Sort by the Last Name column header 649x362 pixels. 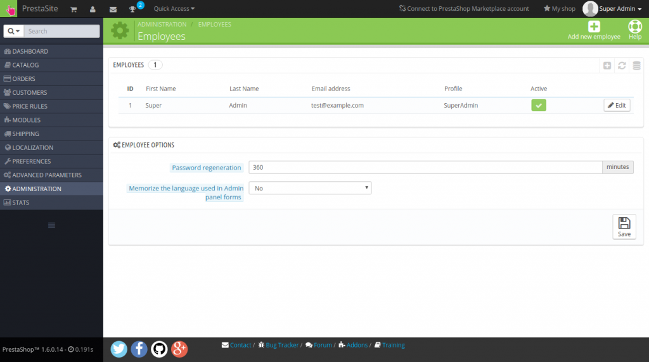click(x=244, y=89)
